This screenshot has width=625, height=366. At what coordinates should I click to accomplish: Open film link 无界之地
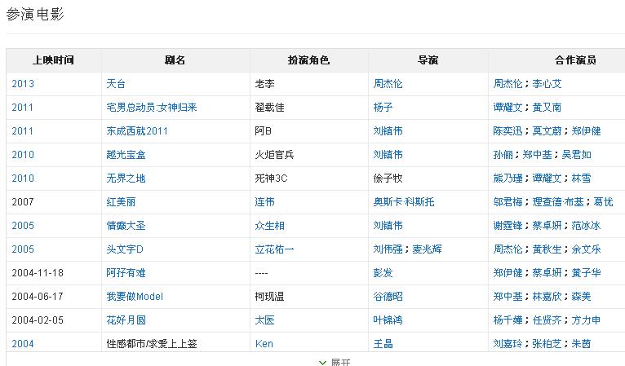(x=126, y=179)
